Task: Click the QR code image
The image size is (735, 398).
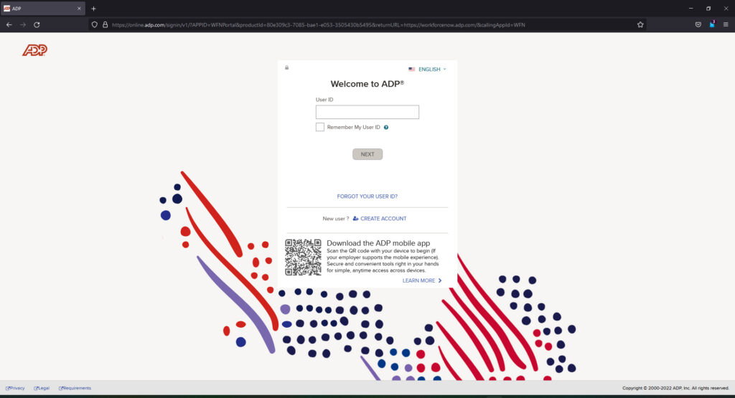Action: coord(304,257)
